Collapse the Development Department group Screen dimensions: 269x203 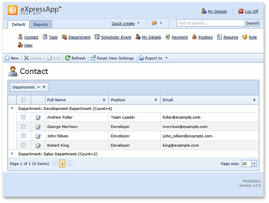pyautogui.click(x=12, y=109)
